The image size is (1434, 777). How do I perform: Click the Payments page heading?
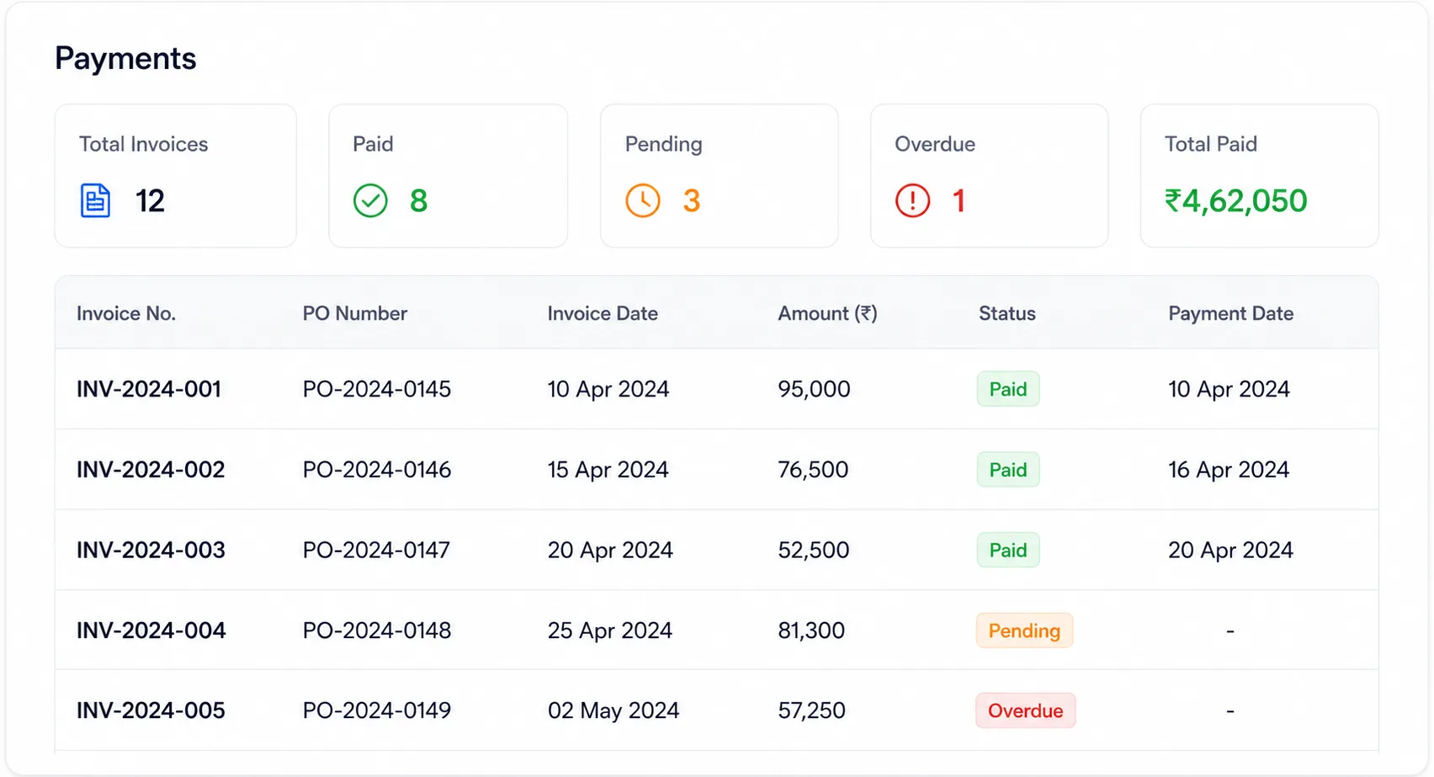[125, 58]
